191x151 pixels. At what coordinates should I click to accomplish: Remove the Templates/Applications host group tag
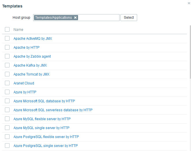(x=75, y=18)
